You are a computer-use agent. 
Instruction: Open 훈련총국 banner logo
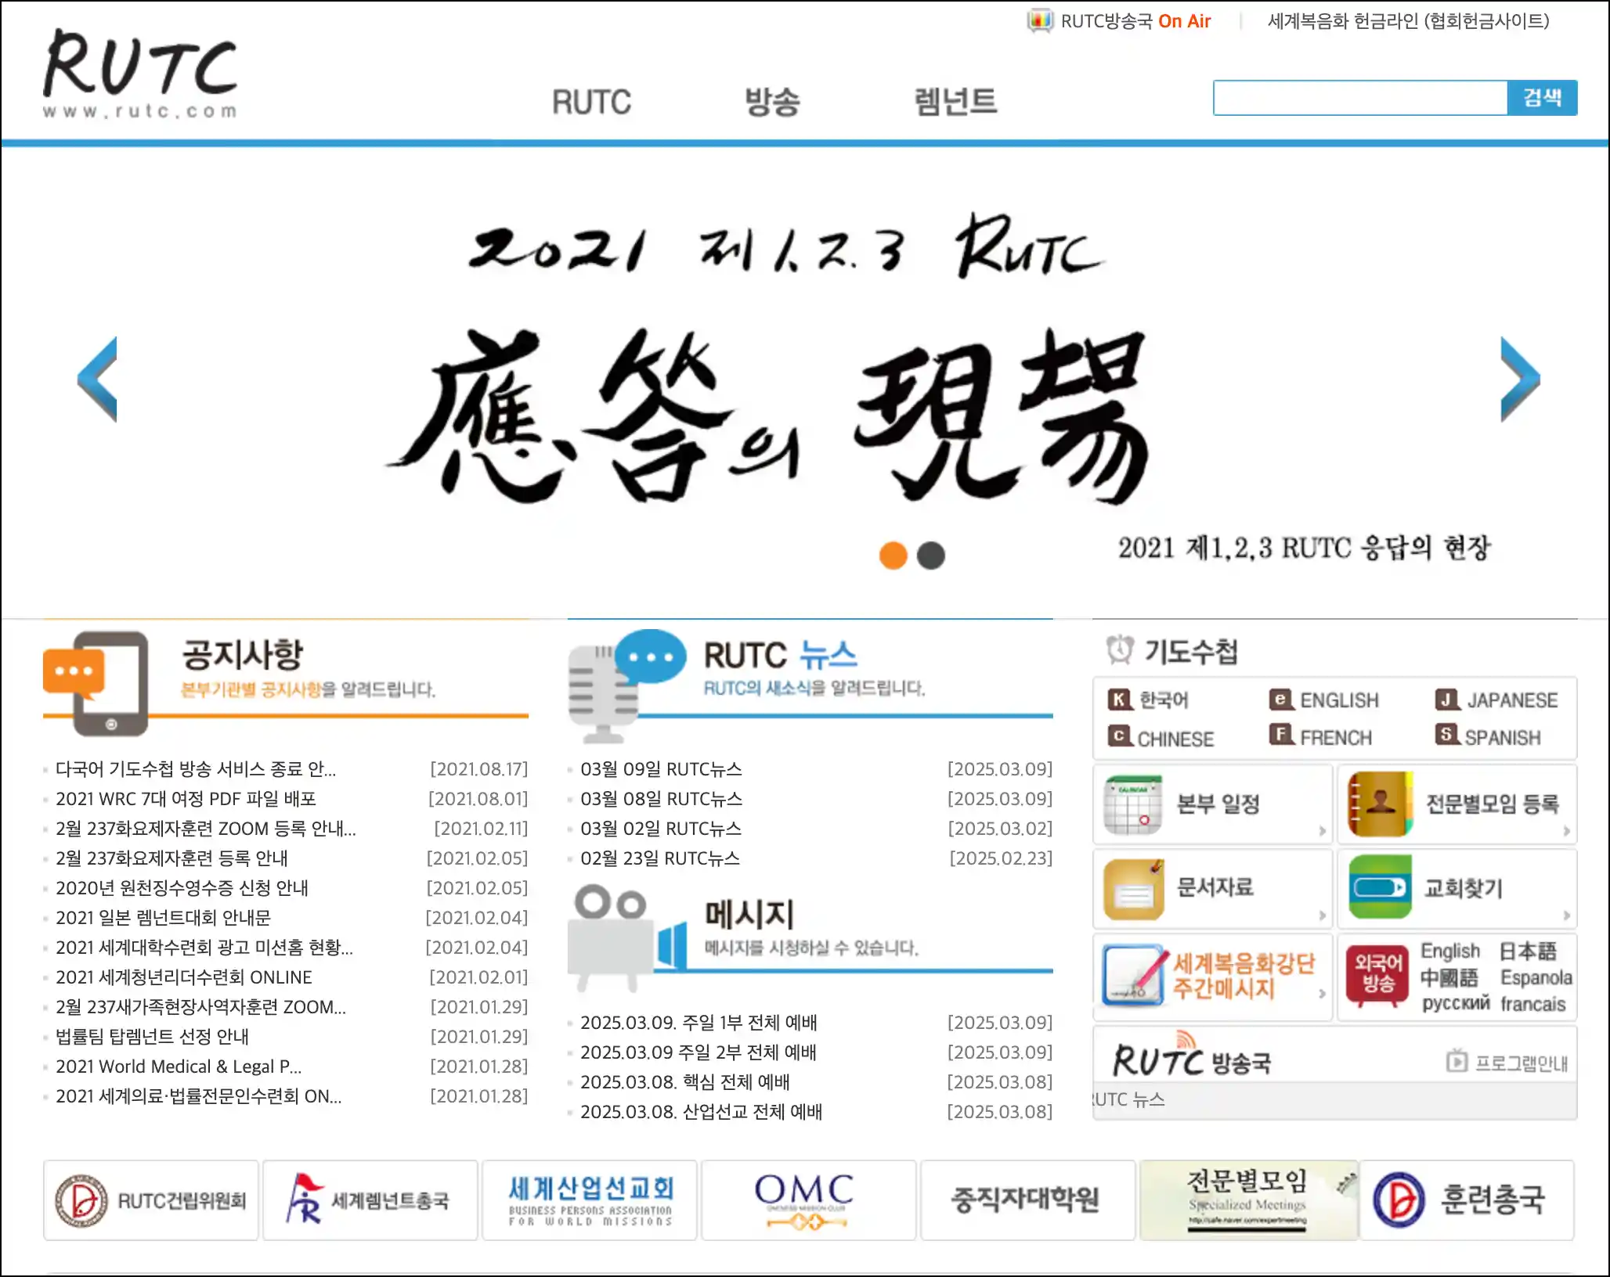pos(1467,1200)
